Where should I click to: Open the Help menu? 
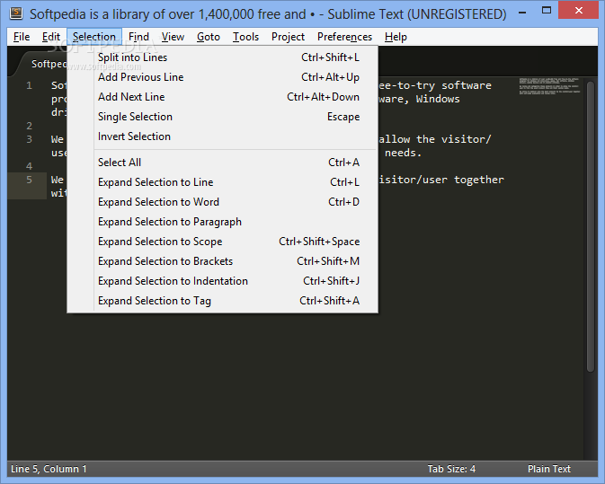[396, 37]
